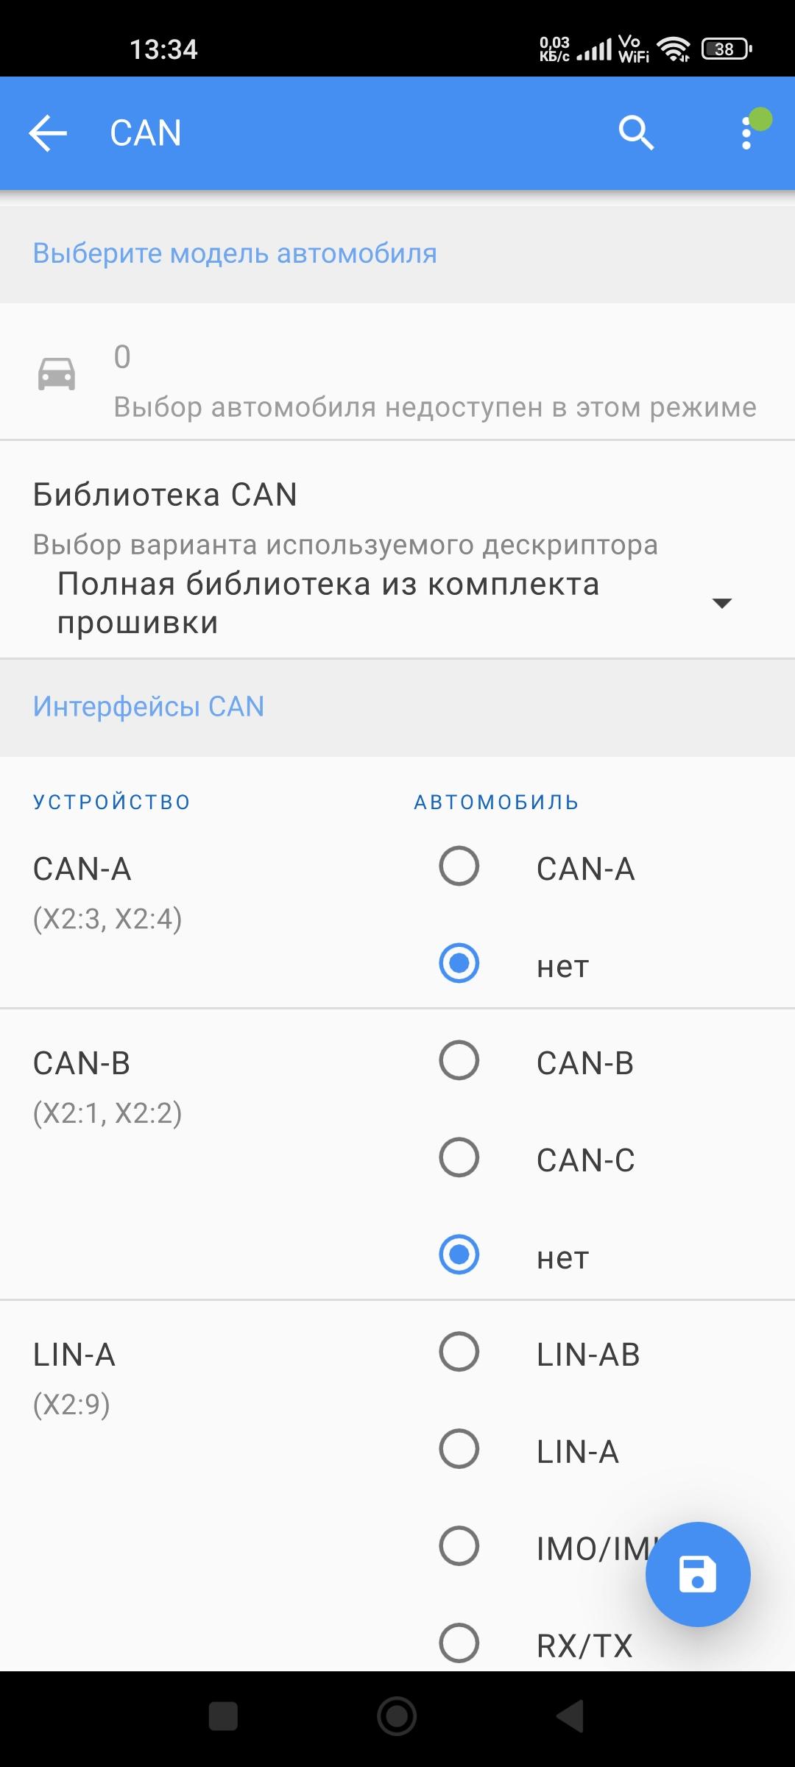Tap 'Интерфейсы CAN' section header
The width and height of the screenshot is (795, 1767).
[149, 707]
